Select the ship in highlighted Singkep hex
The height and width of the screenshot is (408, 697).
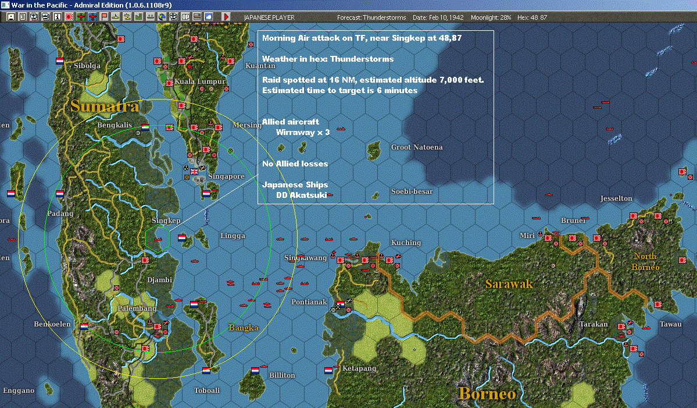coord(158,239)
